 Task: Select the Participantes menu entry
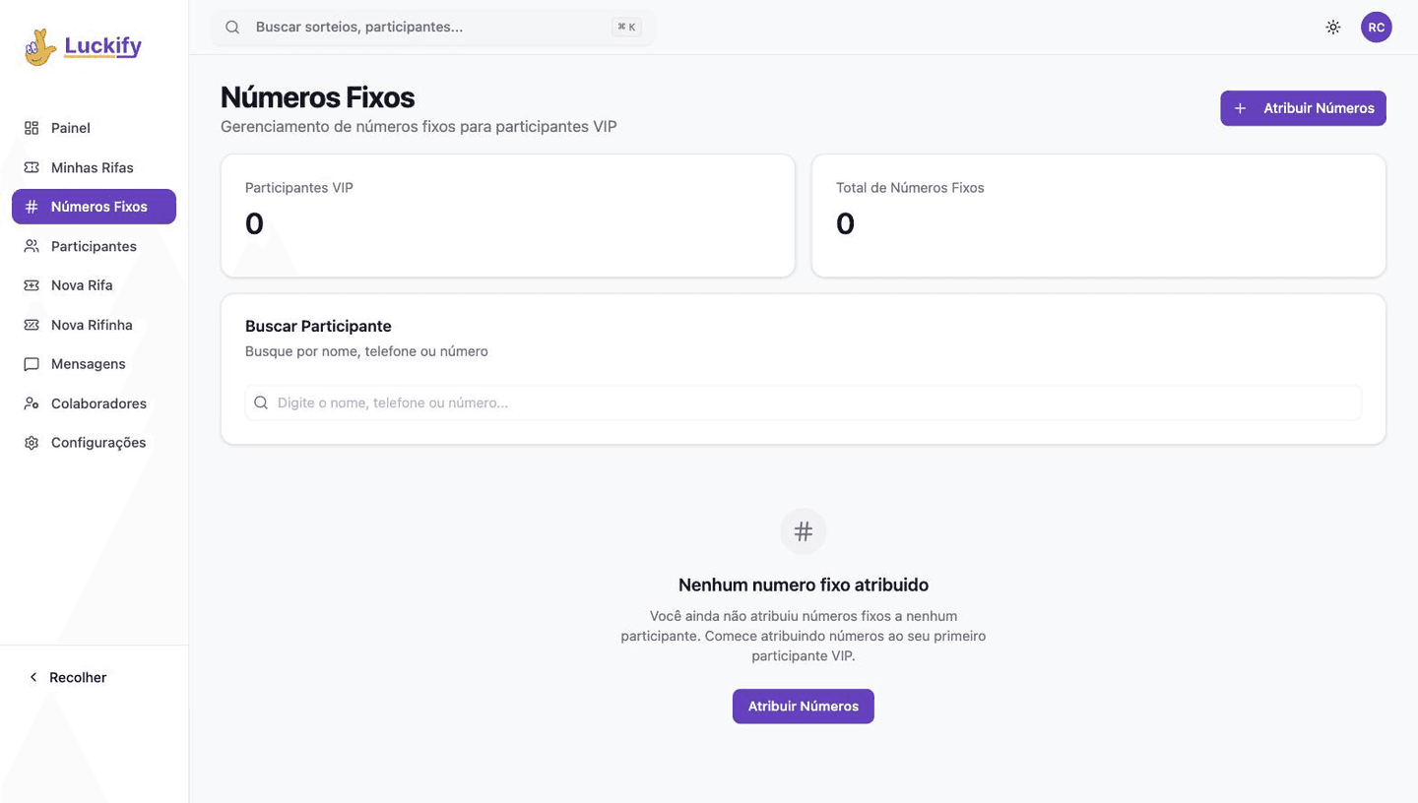pyautogui.click(x=94, y=246)
